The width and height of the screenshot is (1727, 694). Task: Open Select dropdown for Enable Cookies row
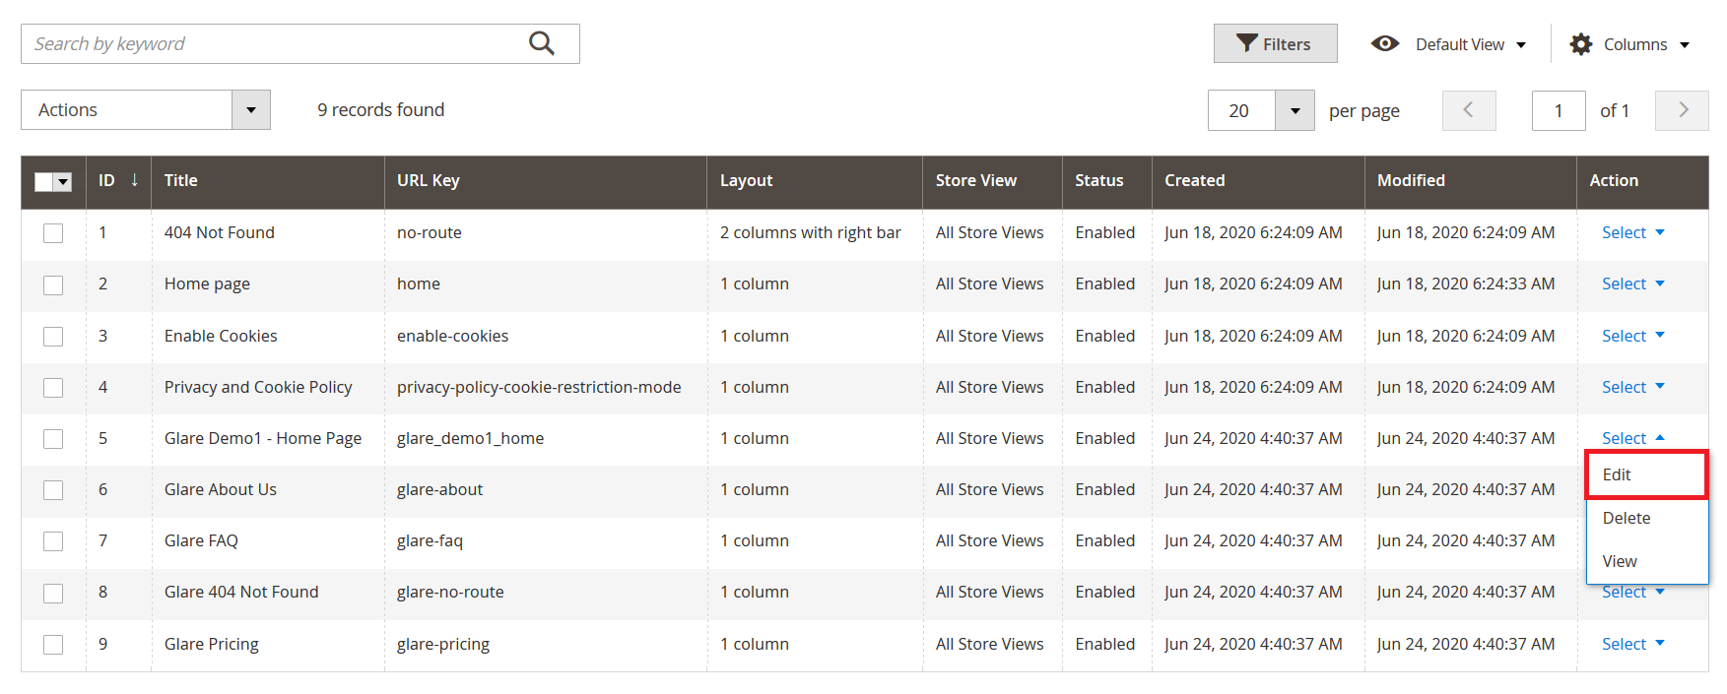pyautogui.click(x=1632, y=336)
